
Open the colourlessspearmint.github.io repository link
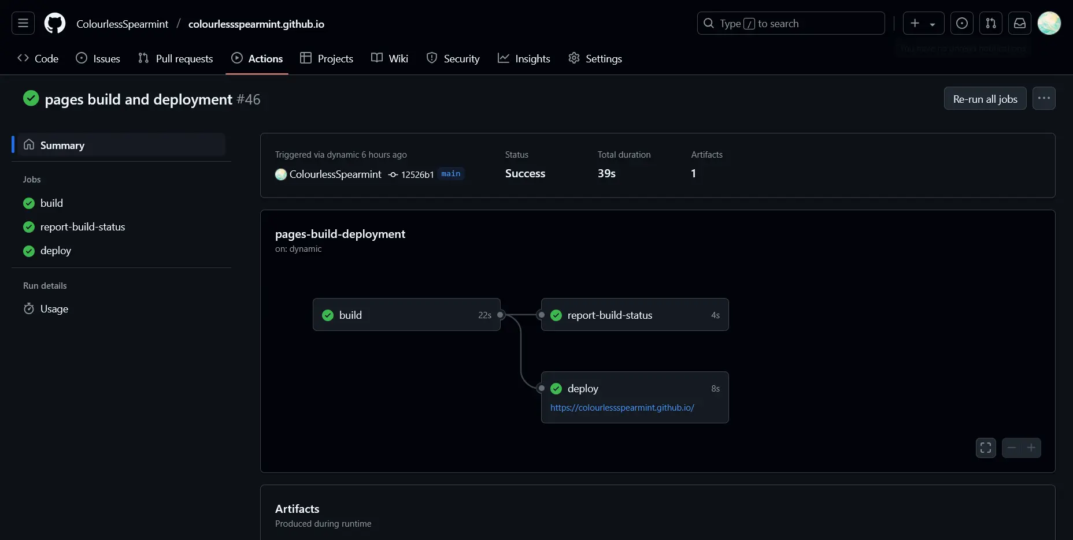[256, 24]
